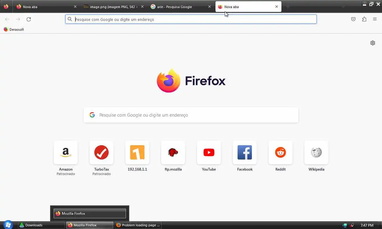Switch to Problem loading page taskbar window
The image size is (382, 229).
click(138, 225)
